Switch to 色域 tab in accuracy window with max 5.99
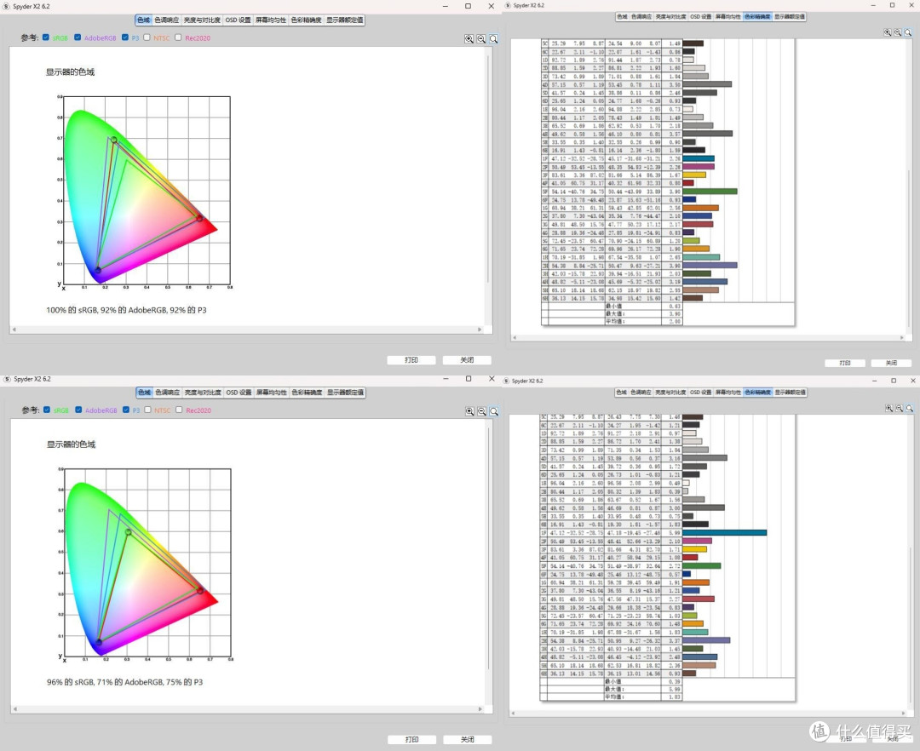Image resolution: width=920 pixels, height=751 pixels. point(621,393)
